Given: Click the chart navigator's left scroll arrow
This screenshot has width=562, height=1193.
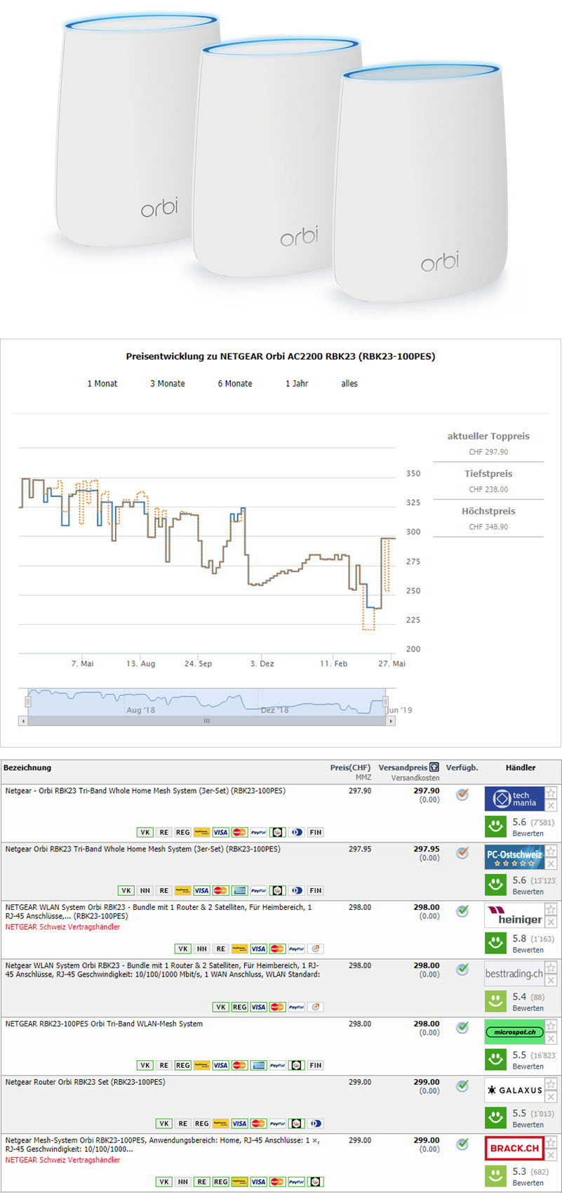Looking at the screenshot, I should [x=23, y=721].
